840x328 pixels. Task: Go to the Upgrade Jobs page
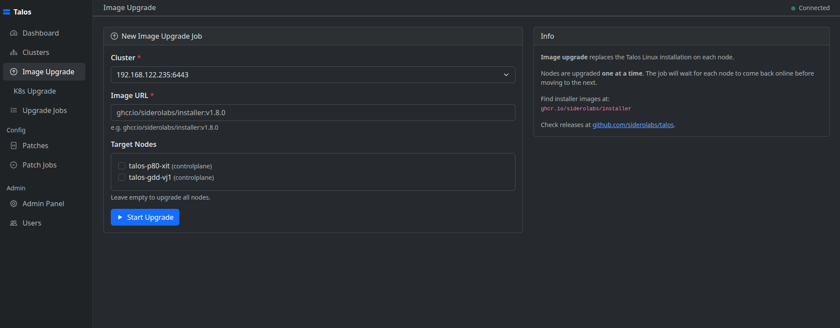pyautogui.click(x=44, y=110)
